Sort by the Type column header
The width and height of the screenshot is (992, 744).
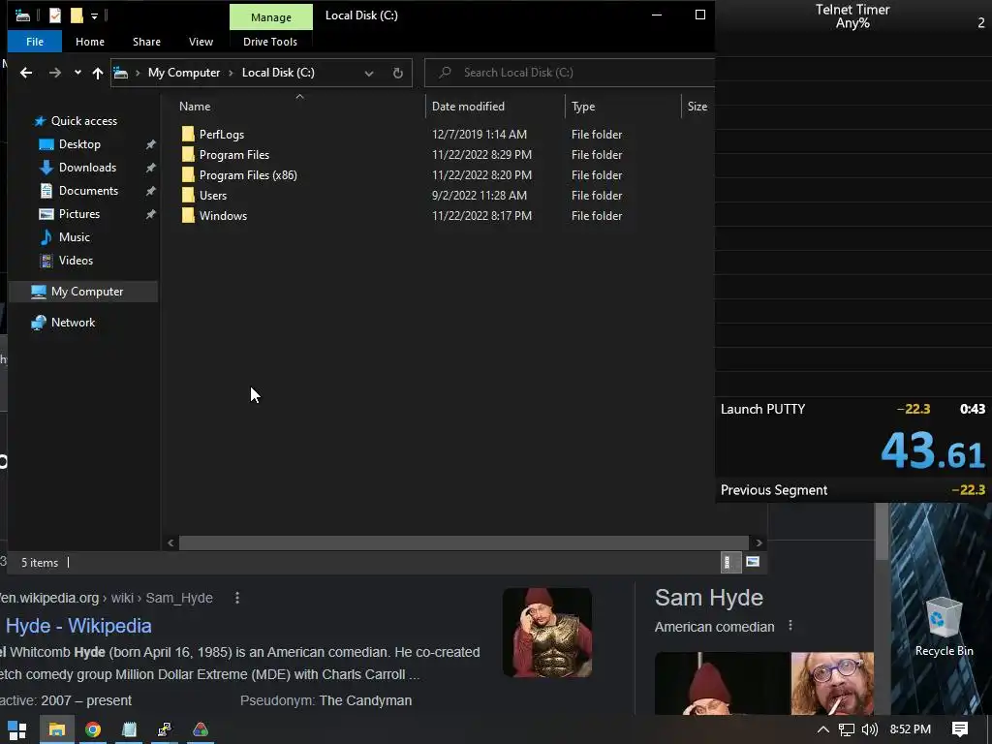point(583,107)
